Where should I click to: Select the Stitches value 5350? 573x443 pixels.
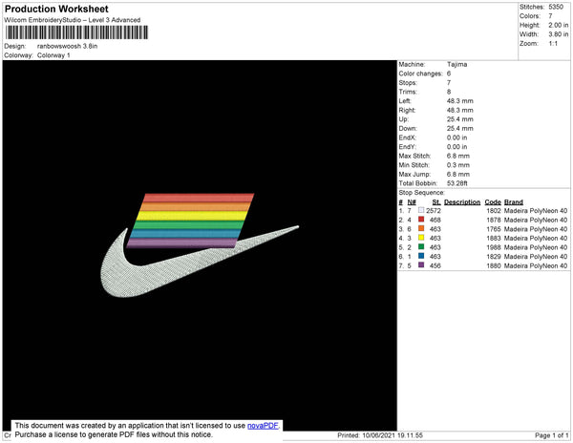click(x=556, y=7)
